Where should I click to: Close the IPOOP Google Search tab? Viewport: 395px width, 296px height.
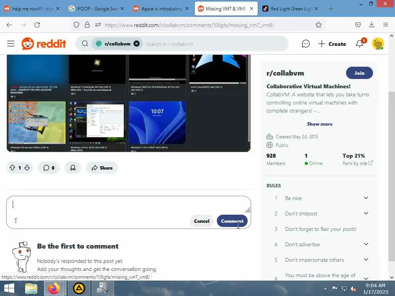(122, 8)
